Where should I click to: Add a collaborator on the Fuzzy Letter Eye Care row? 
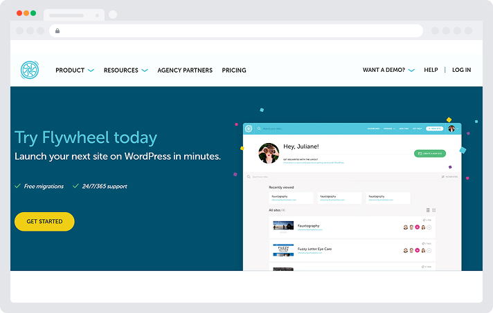coord(429,250)
